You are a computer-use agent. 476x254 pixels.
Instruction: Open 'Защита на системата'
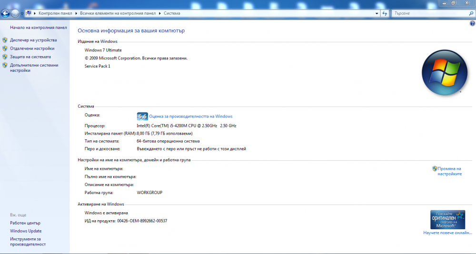click(x=30, y=57)
